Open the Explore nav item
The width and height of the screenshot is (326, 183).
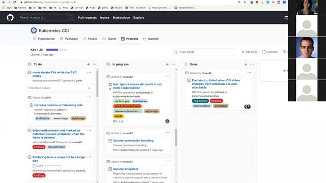[x=139, y=18]
